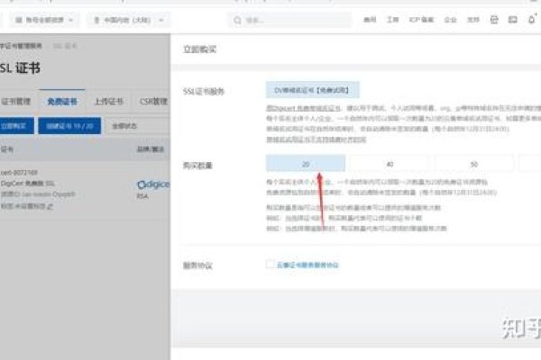Screen dimensions: 541x360
Task: Click the RSA algorithm label
Action: (x=142, y=196)
